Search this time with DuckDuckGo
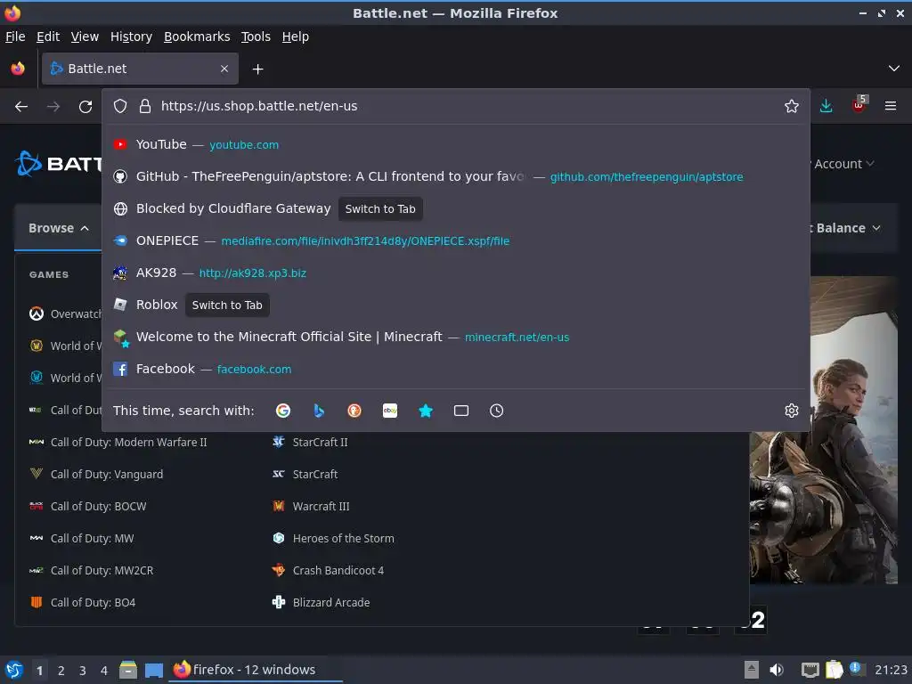Image resolution: width=912 pixels, height=684 pixels. (x=354, y=411)
